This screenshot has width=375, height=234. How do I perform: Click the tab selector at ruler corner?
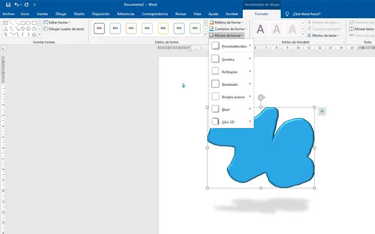click(3, 48)
